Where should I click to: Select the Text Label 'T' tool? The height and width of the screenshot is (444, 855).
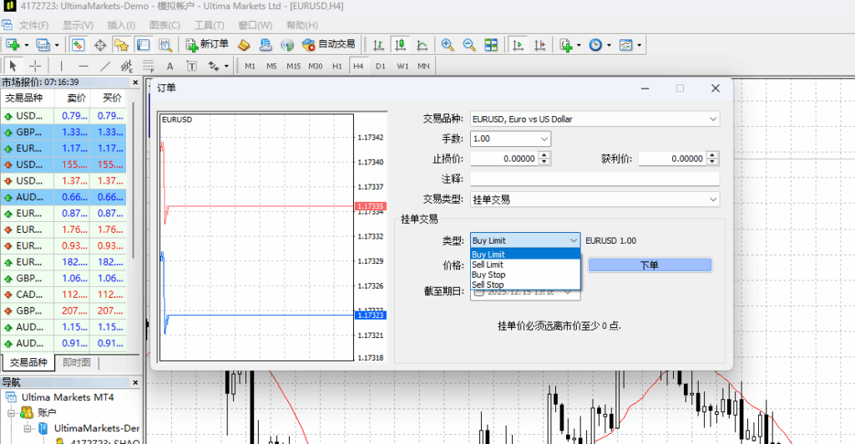[x=191, y=66]
